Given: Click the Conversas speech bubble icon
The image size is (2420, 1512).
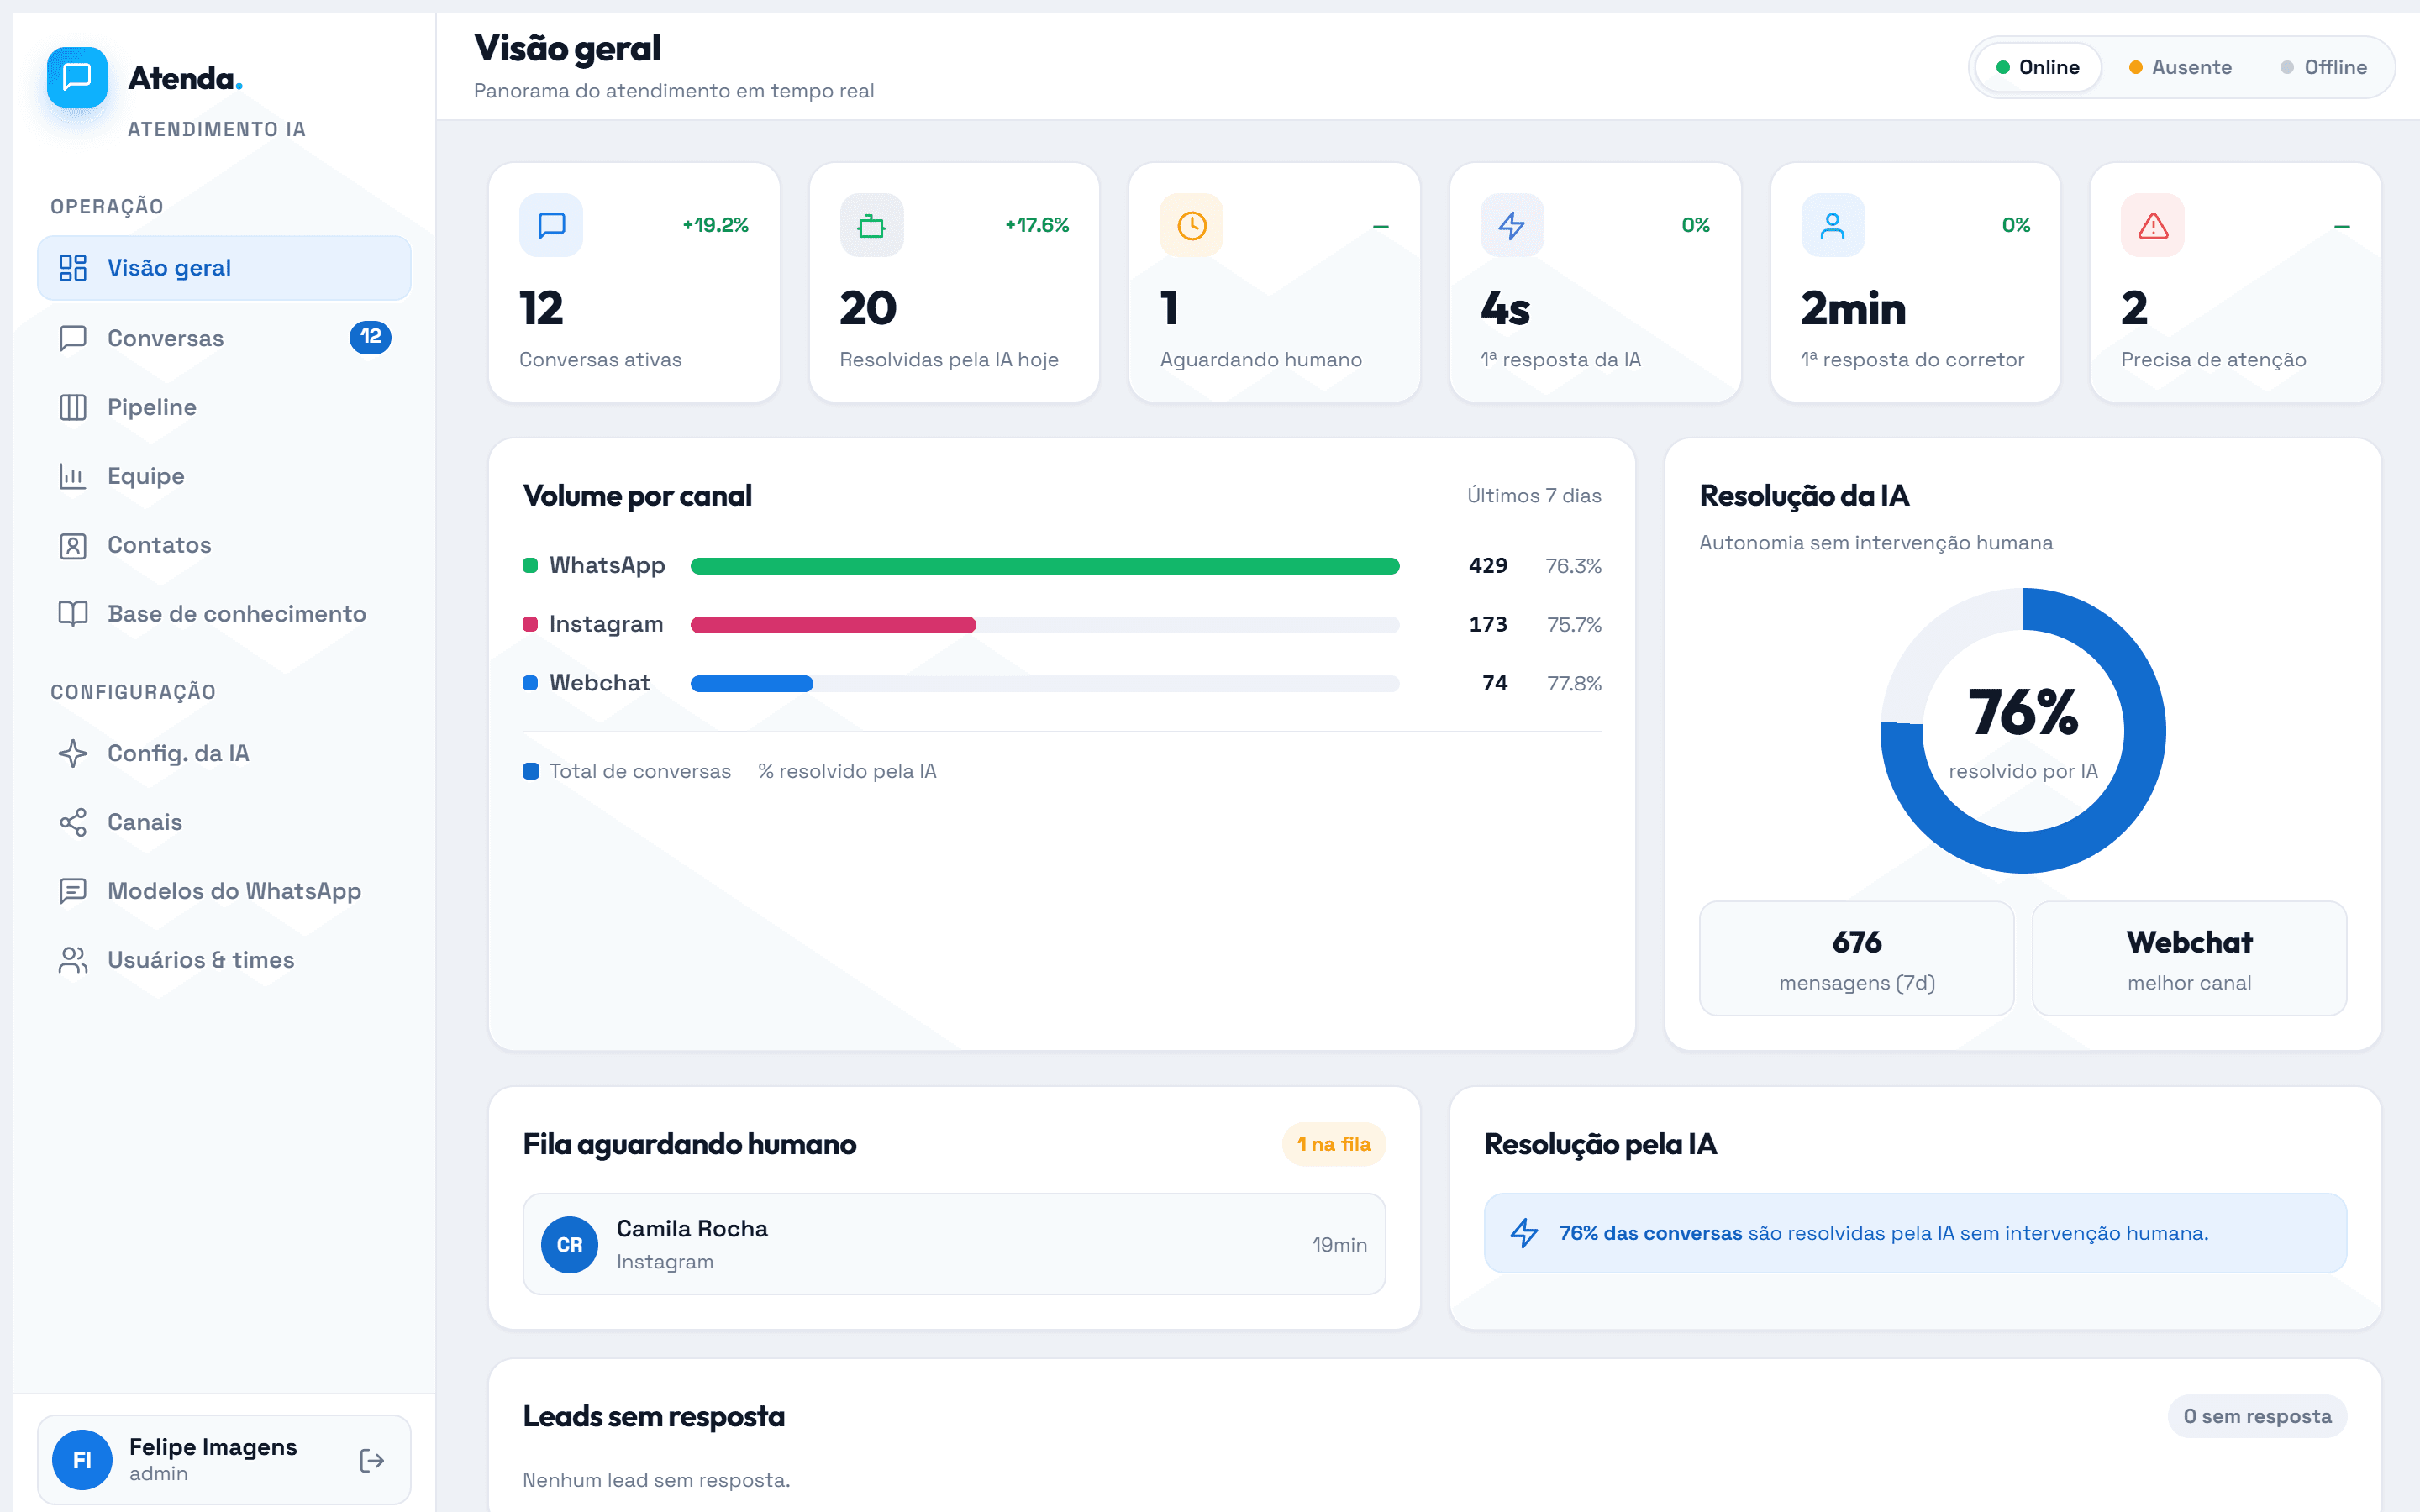Looking at the screenshot, I should tap(73, 338).
